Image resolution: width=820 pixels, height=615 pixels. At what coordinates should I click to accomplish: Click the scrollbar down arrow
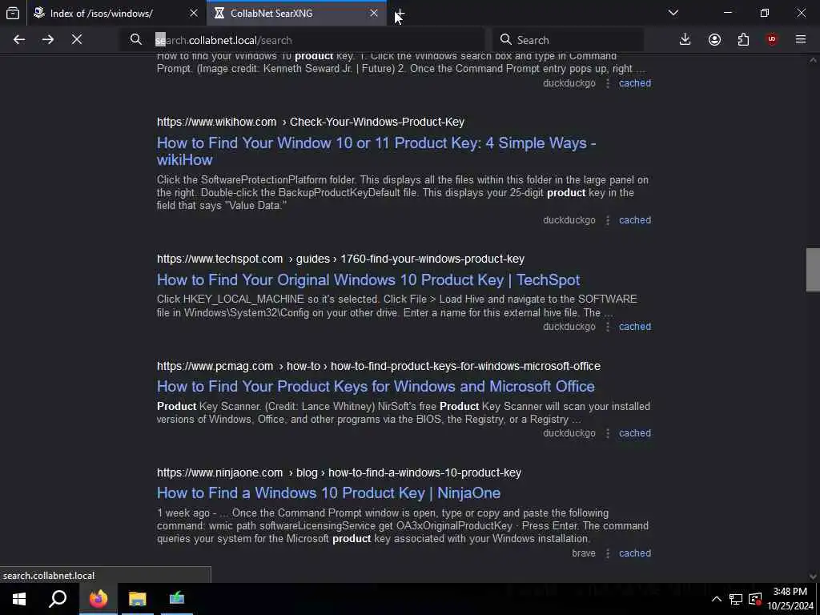click(813, 577)
